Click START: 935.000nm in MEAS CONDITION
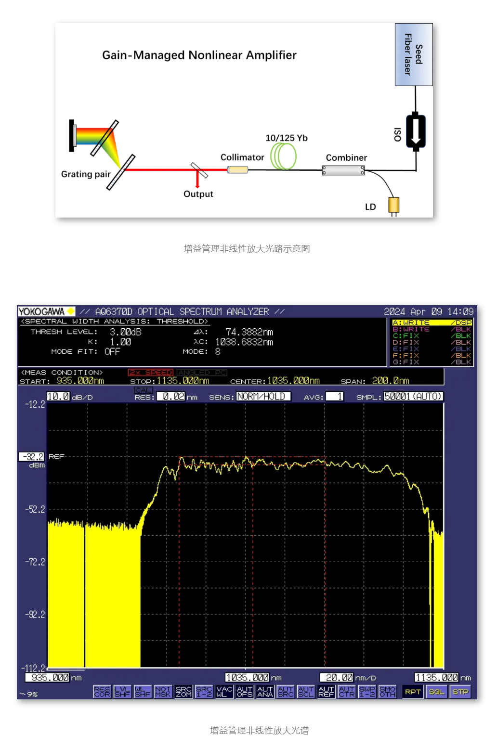This screenshot has width=497, height=747. pyautogui.click(x=62, y=381)
